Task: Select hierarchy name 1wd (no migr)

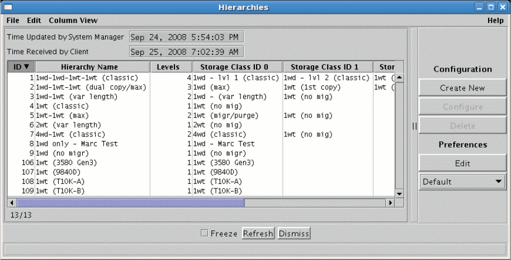Action: tap(62, 153)
